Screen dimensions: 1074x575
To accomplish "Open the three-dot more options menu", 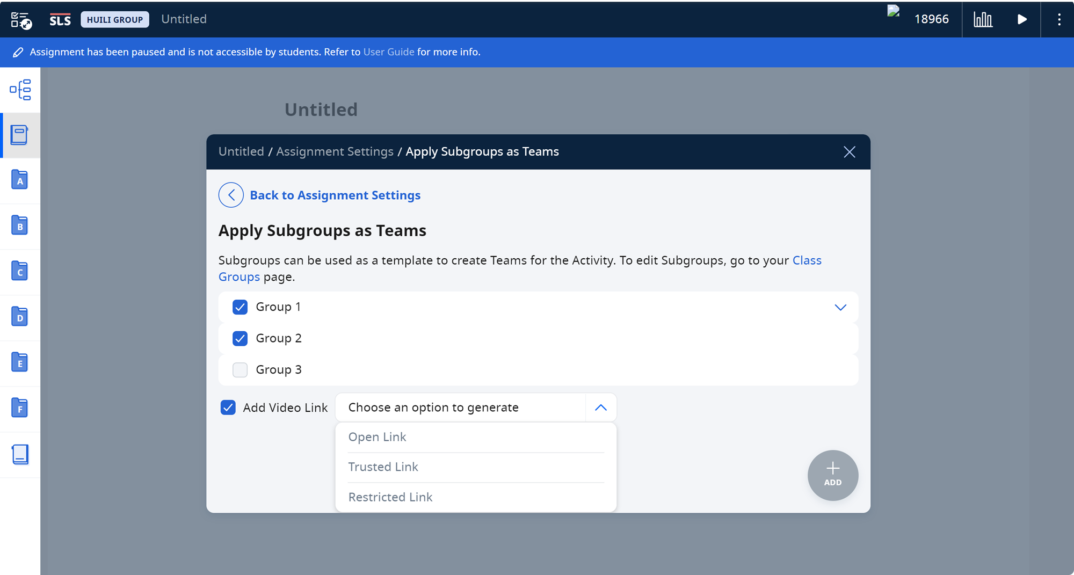I will pyautogui.click(x=1059, y=20).
